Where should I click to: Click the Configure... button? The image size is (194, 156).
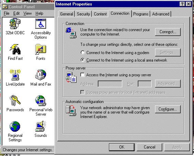click(x=168, y=109)
